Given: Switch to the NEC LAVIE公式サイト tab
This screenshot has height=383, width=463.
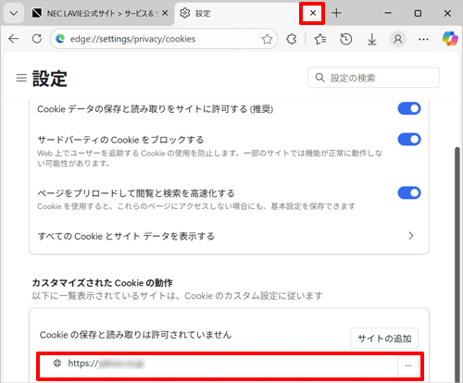Looking at the screenshot, I should coord(101,13).
